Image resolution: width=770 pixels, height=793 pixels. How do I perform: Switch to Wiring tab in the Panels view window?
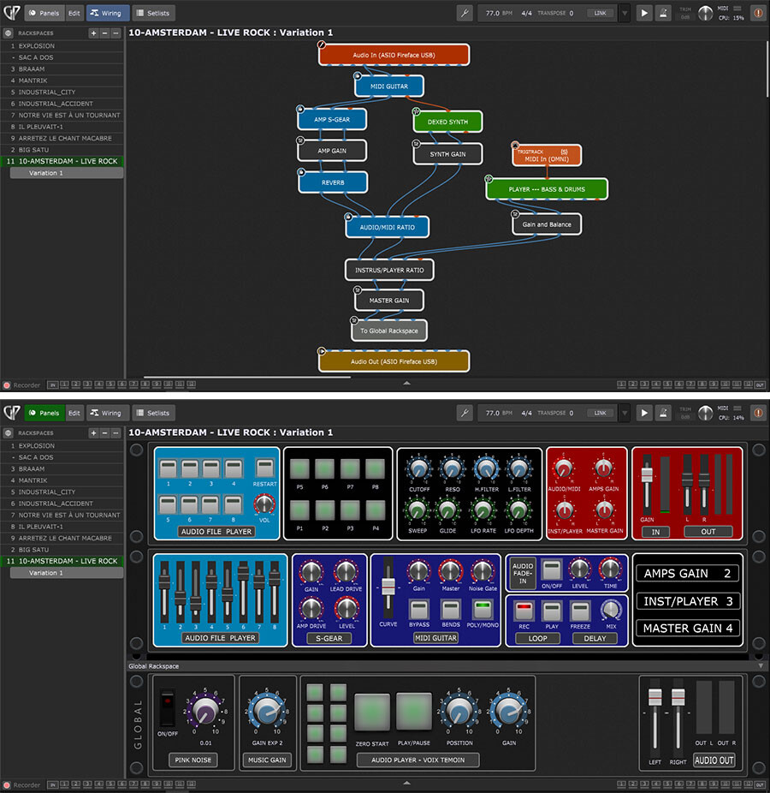[x=106, y=413]
